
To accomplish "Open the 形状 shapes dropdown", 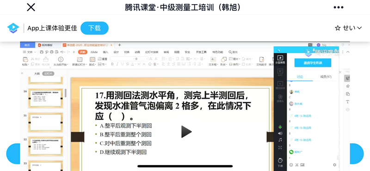I will click(223, 61).
